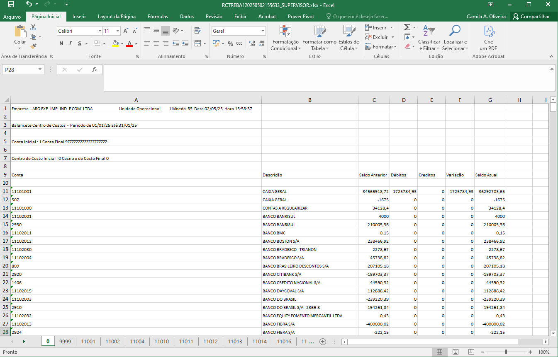Click the account name Camila A. Oliveira
558x357 pixels.
coord(486,17)
